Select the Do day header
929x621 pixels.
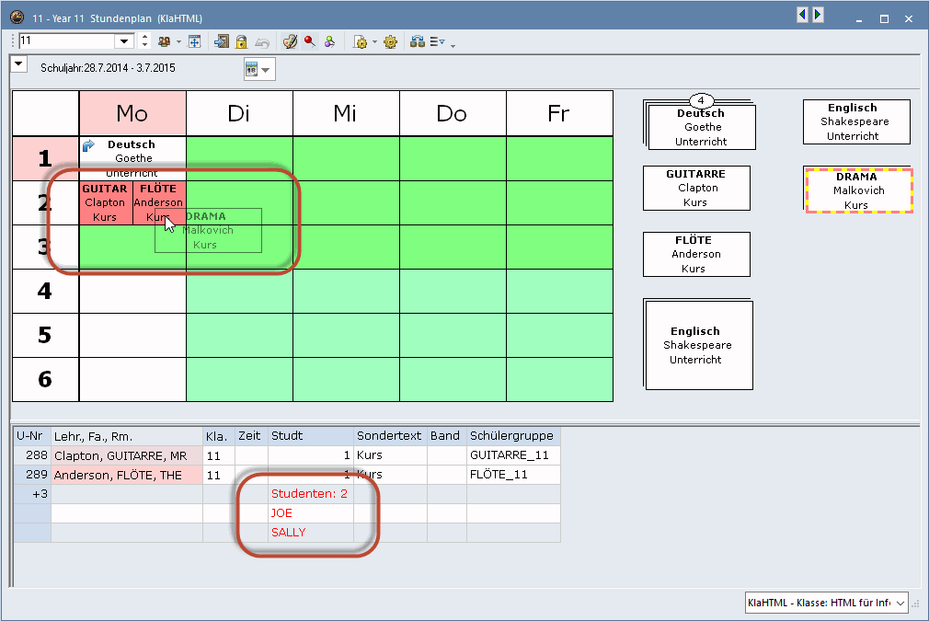click(x=453, y=113)
